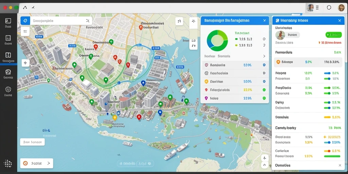Click the white button on the lower-left map
This screenshot has width=348, height=174.
click(32, 142)
